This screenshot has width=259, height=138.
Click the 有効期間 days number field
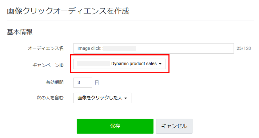coord(82,82)
